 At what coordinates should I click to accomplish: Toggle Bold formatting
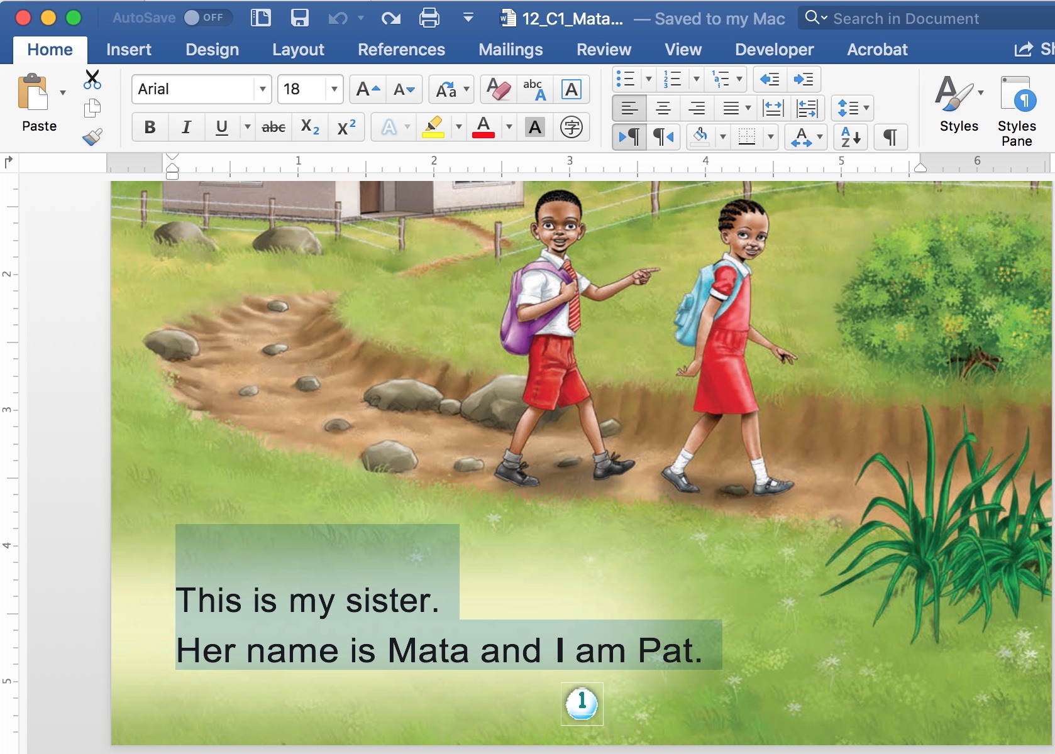150,128
